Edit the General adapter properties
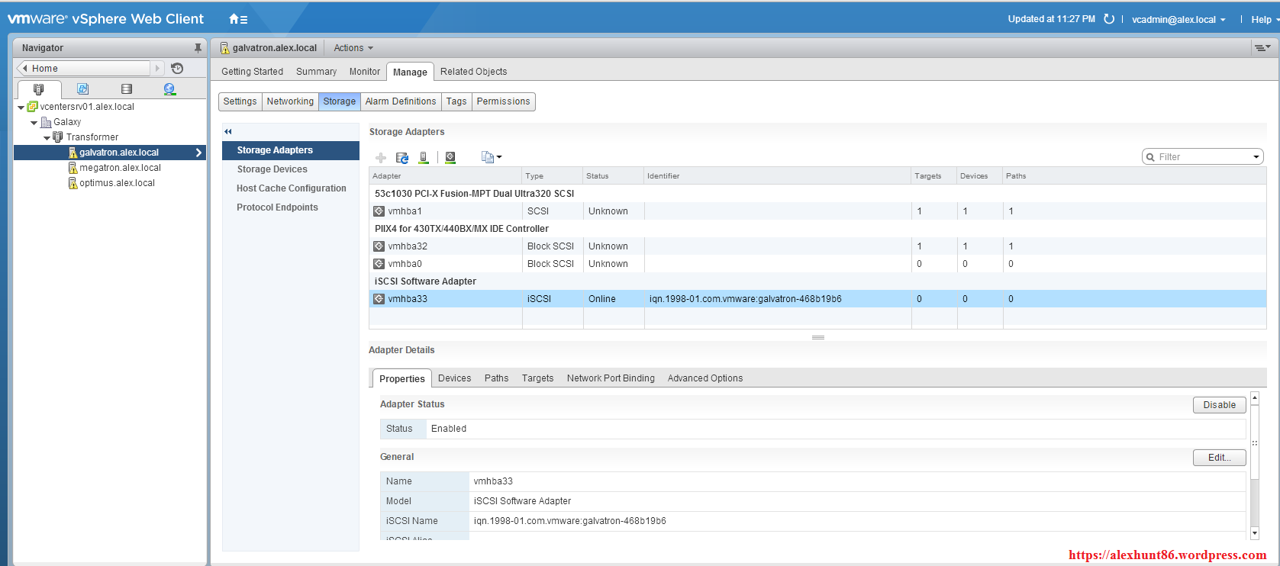Viewport: 1280px width, 566px height. 1219,458
